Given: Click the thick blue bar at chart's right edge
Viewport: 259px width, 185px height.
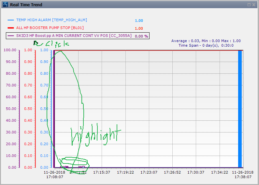Looking at the screenshot, I should 240,109.
